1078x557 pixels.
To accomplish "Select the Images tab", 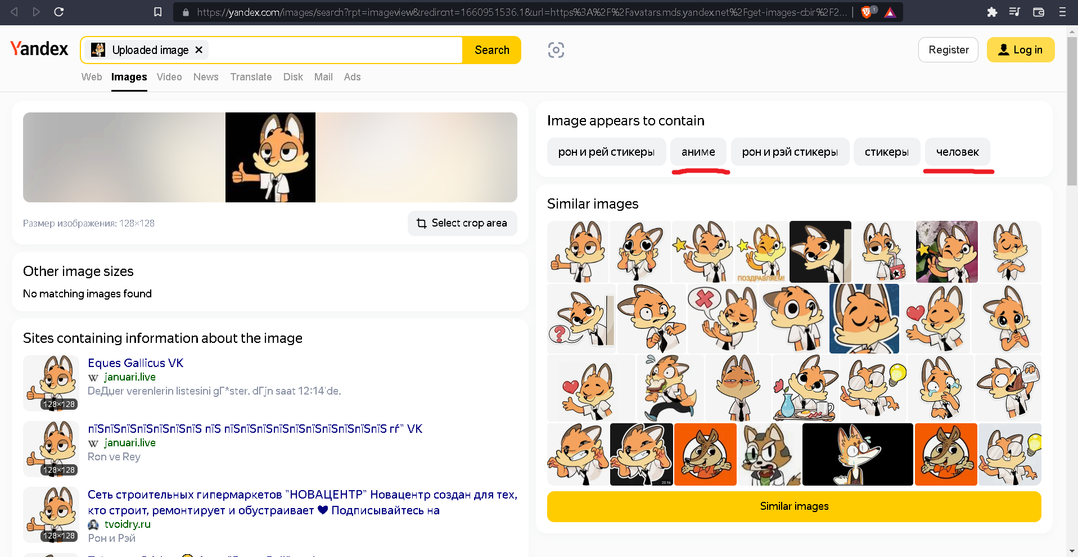I will [129, 77].
